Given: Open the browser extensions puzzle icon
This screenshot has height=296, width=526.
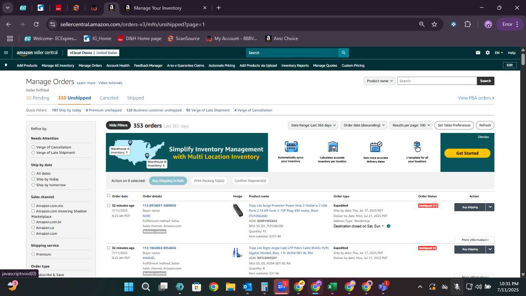Looking at the screenshot, I should click(467, 24).
